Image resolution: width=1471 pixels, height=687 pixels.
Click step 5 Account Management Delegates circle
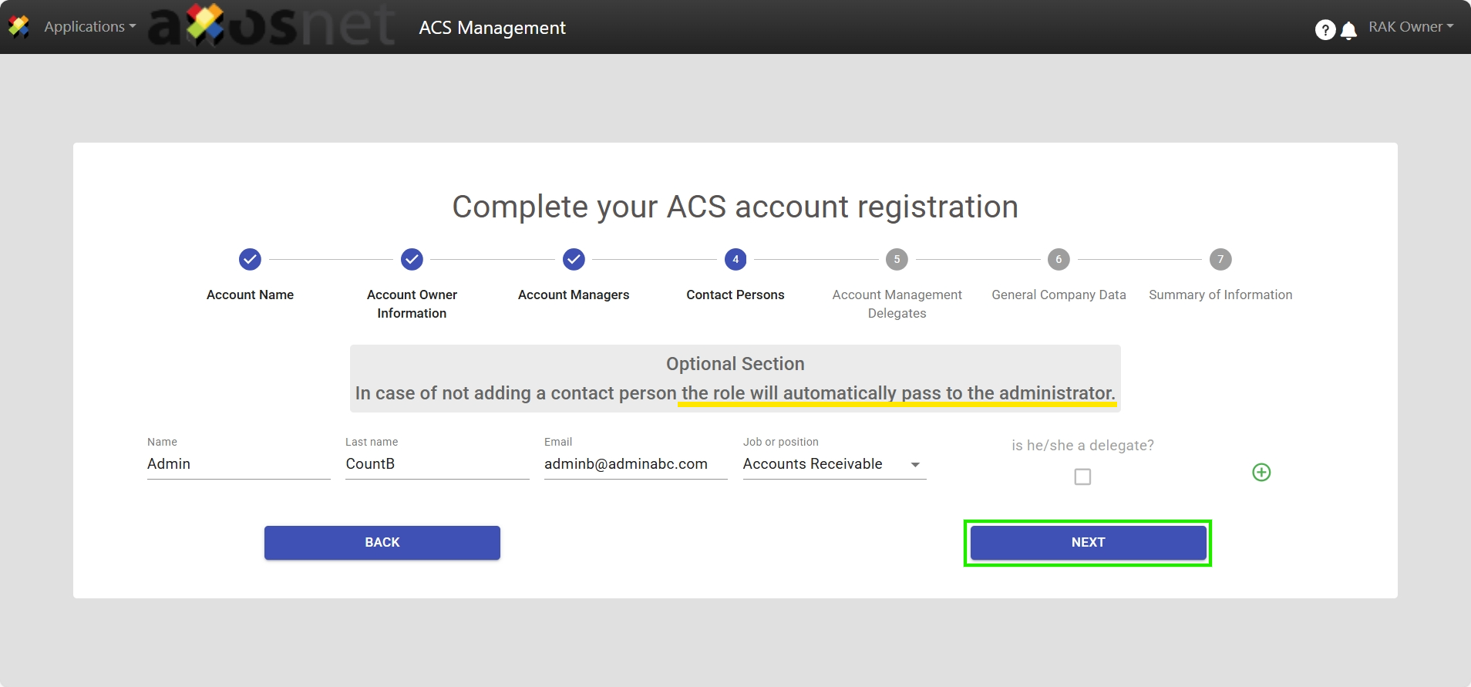click(x=897, y=260)
